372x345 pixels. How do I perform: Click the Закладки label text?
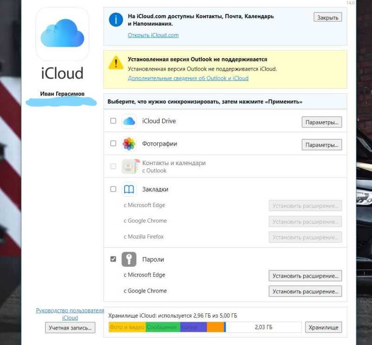155,189
